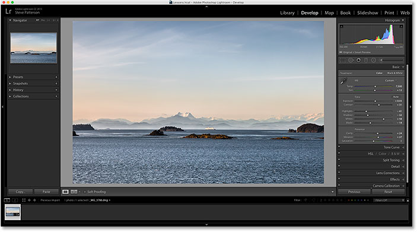Expand the Tone Curve panel

pos(403,147)
